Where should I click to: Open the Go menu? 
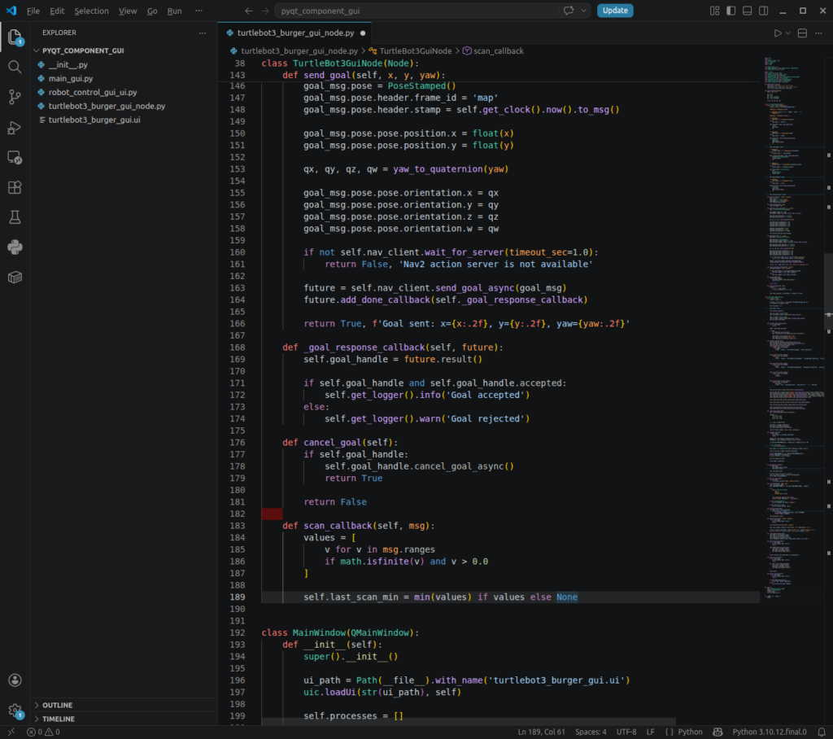click(152, 11)
